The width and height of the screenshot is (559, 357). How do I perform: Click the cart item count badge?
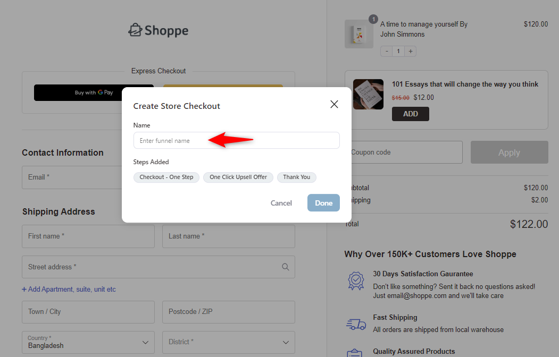pyautogui.click(x=373, y=19)
